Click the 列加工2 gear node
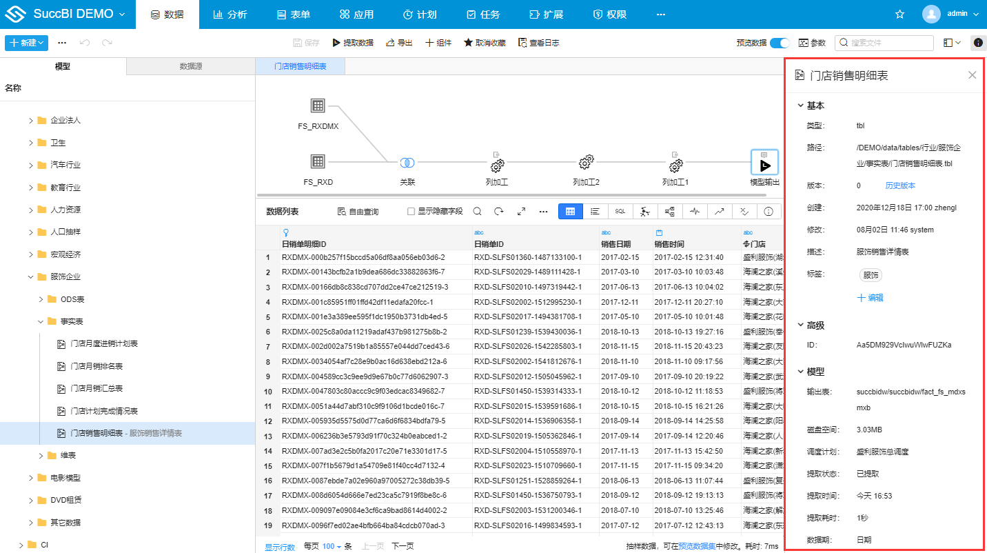The image size is (987, 553). tap(587, 163)
